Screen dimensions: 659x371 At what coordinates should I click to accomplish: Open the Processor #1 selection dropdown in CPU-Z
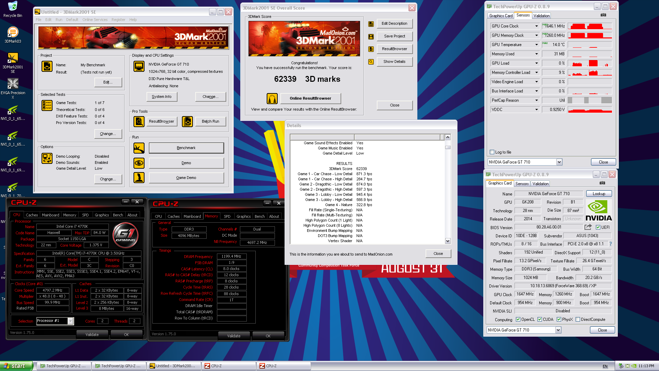tap(70, 321)
